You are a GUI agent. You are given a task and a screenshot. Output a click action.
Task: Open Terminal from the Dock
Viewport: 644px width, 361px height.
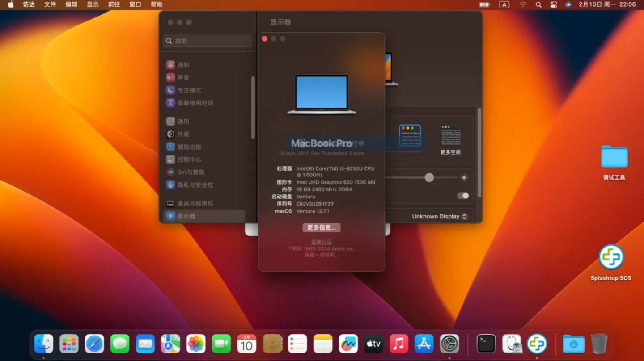[x=486, y=344]
